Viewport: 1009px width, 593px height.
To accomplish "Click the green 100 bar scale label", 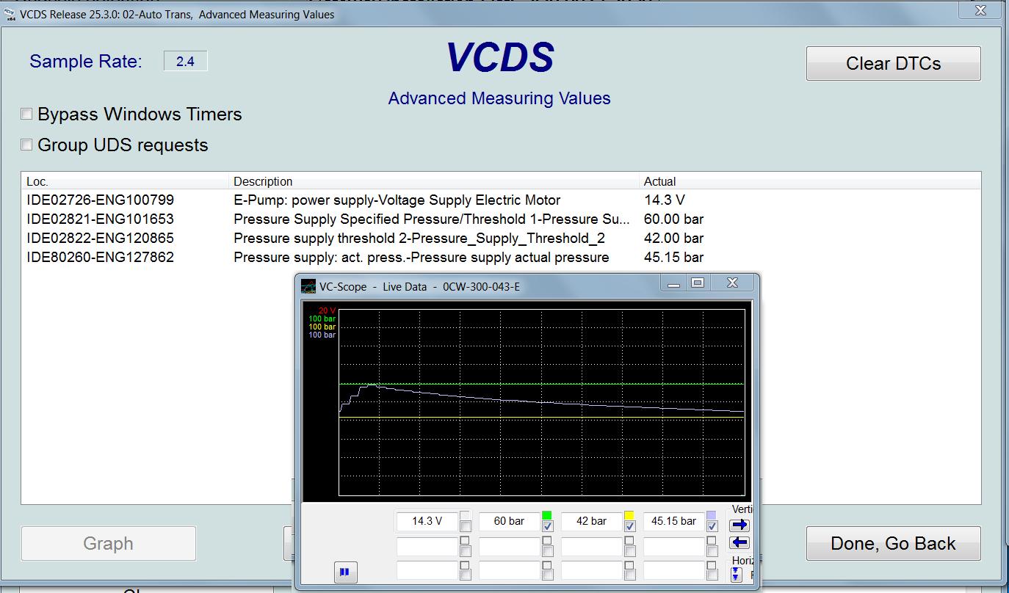I will 322,319.
